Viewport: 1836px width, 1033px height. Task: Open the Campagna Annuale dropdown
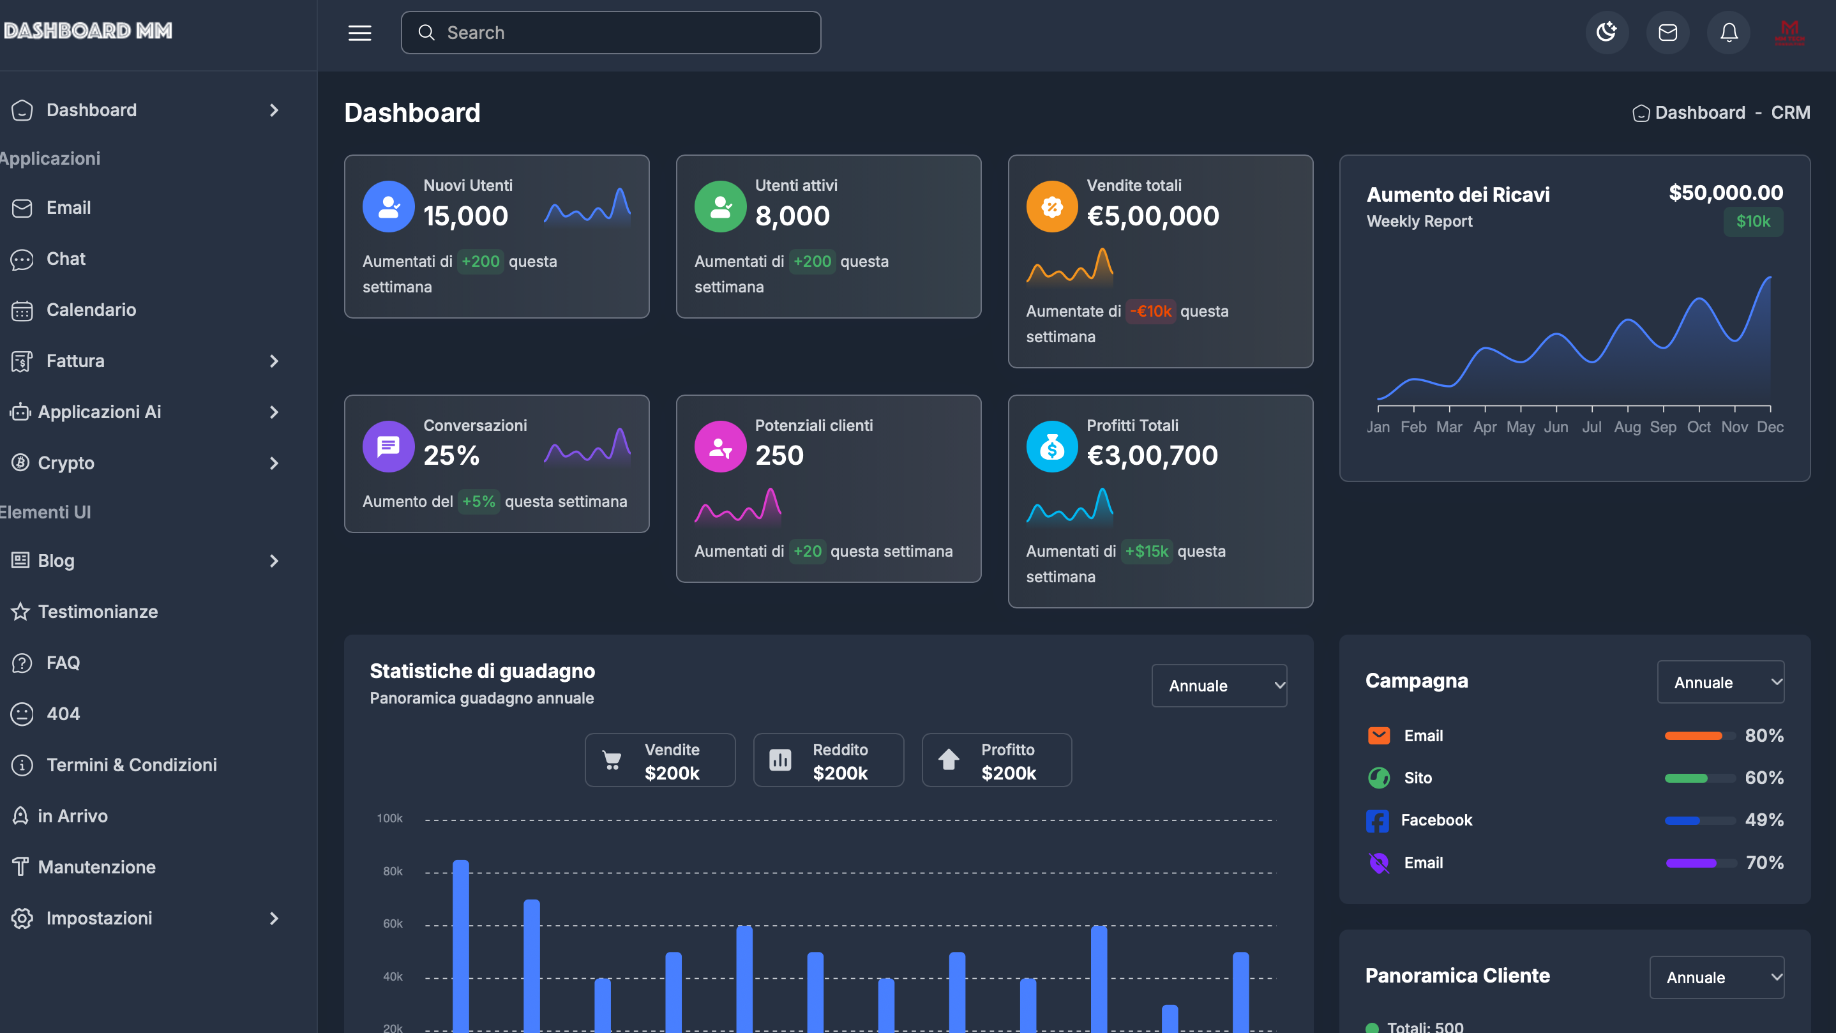click(x=1720, y=682)
